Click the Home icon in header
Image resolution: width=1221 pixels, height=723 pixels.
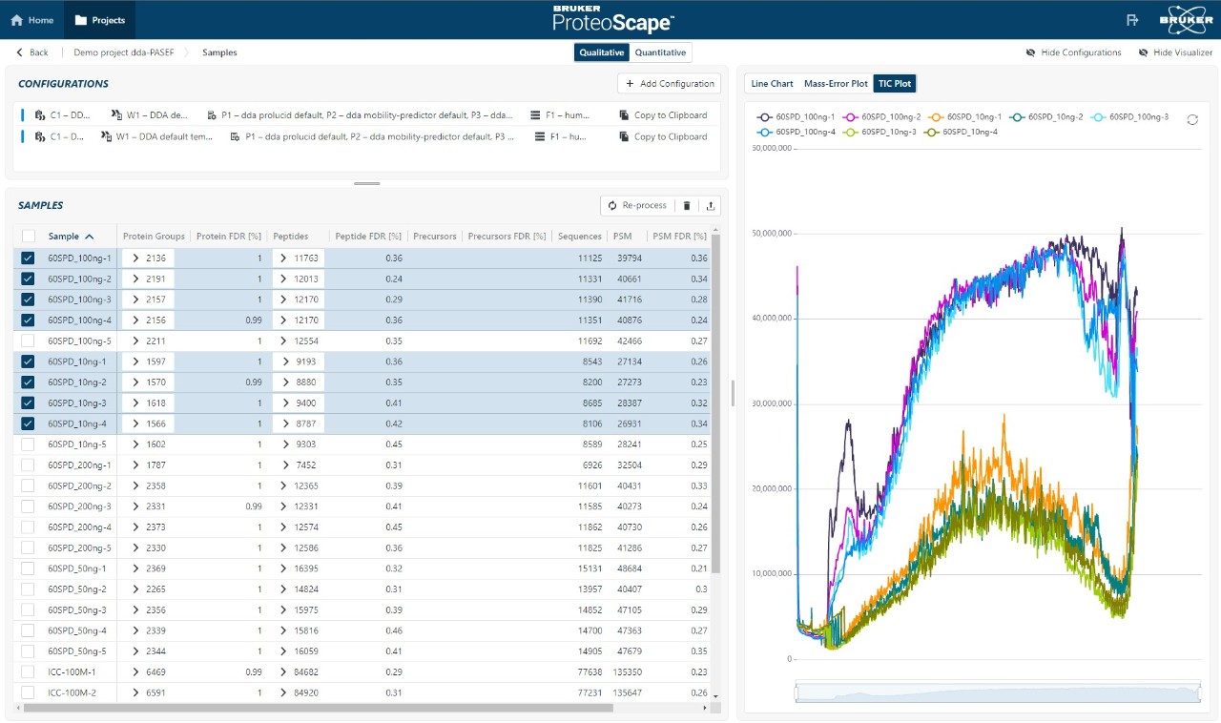(x=16, y=20)
